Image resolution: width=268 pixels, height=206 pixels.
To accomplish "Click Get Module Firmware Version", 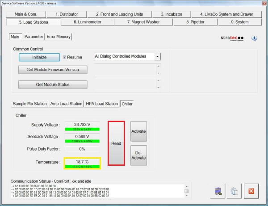I will pos(53,70).
